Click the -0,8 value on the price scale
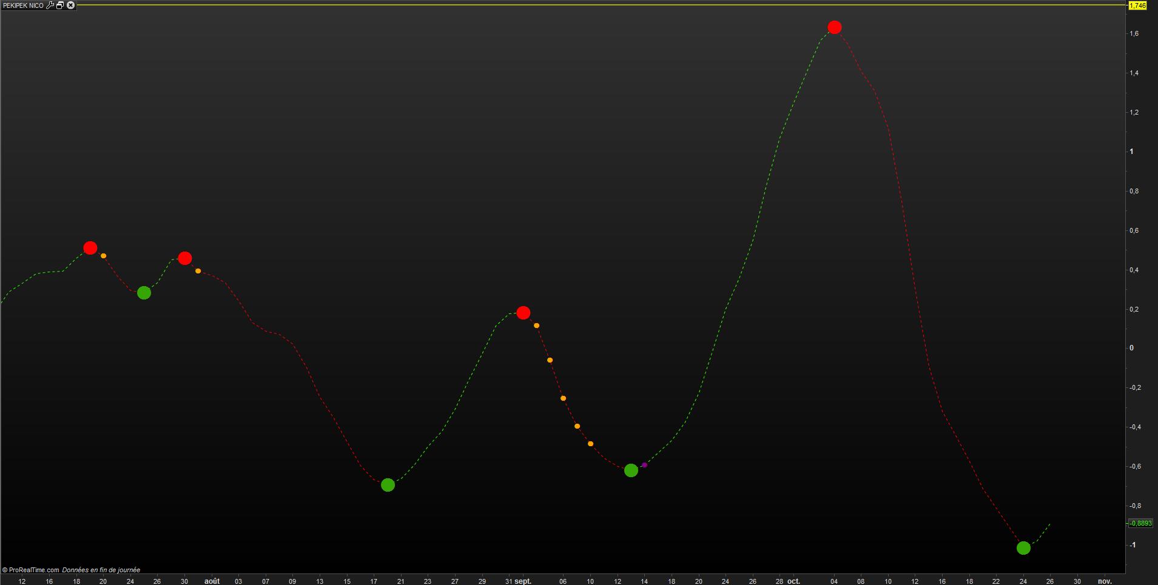Screen dimensions: 1158x585 (x=1134, y=506)
